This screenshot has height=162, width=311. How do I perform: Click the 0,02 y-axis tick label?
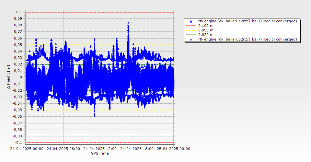point(18,64)
